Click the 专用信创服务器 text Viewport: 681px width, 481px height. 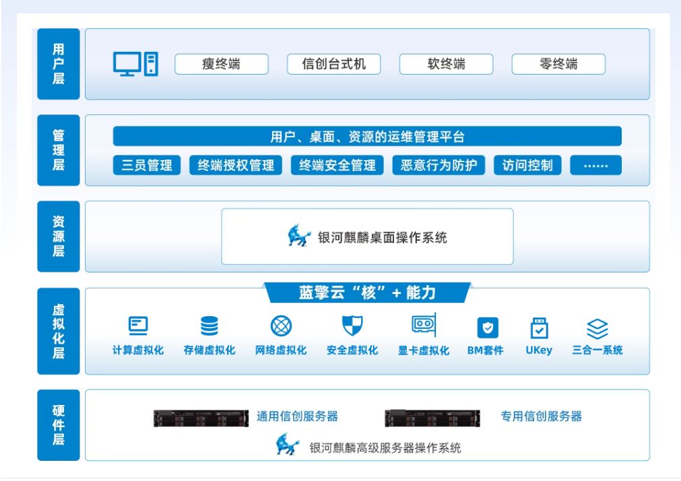(541, 416)
